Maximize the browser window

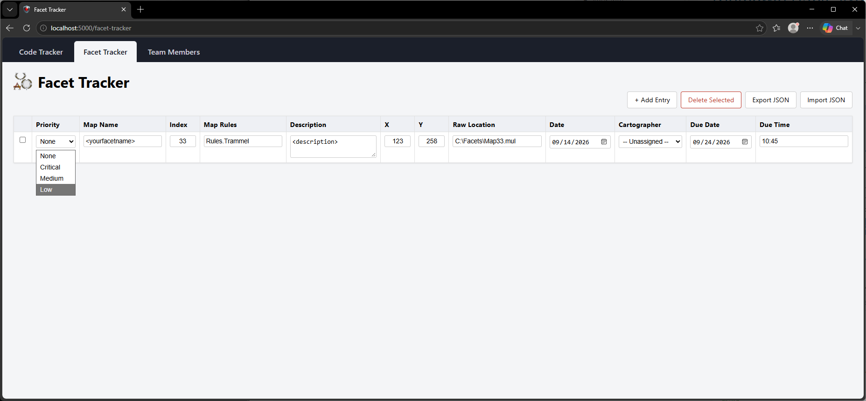click(x=833, y=9)
